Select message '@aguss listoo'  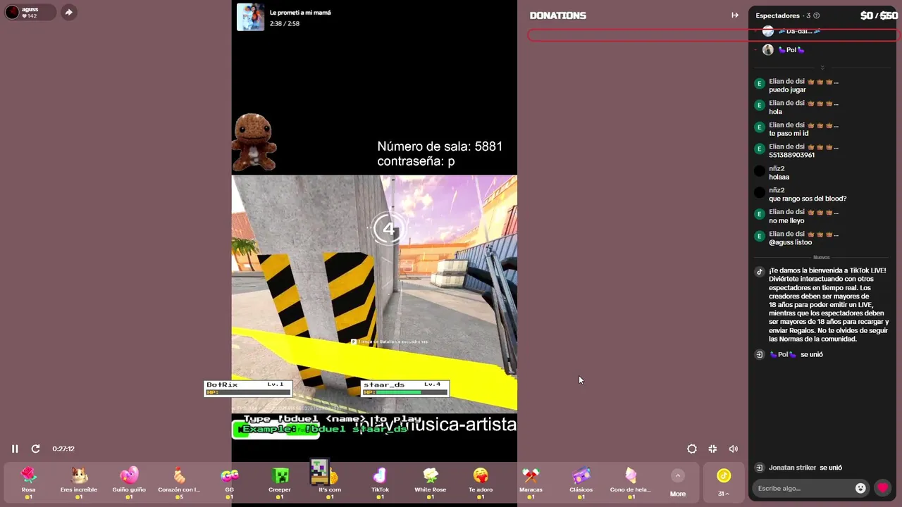(x=790, y=242)
